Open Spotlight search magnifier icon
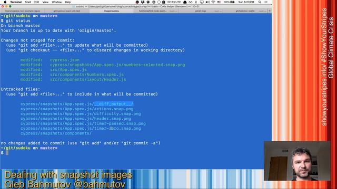This screenshot has height=189, width=337. click(x=260, y=2)
